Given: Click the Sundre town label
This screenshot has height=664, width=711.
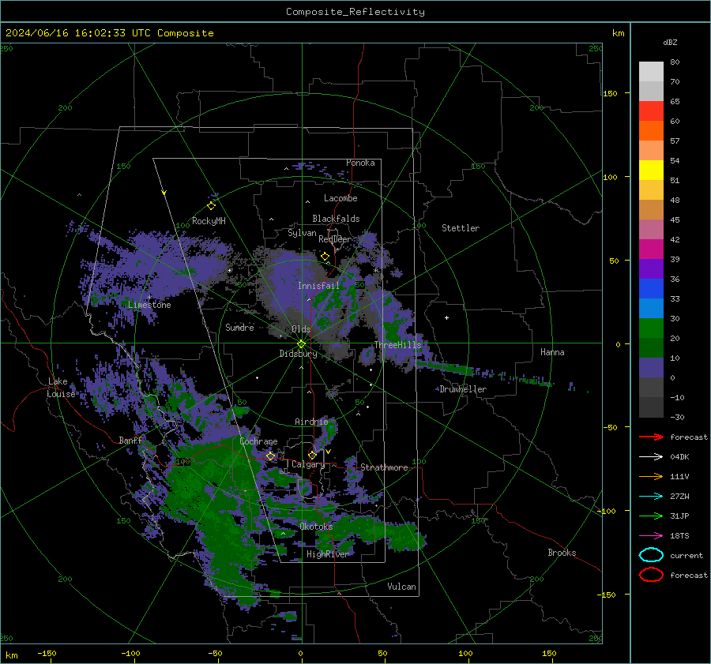Looking at the screenshot, I should [239, 327].
